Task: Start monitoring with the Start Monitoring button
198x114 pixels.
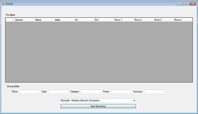Action: coord(98,106)
